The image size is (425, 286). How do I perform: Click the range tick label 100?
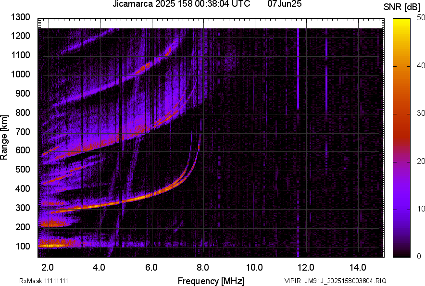pyautogui.click(x=23, y=246)
